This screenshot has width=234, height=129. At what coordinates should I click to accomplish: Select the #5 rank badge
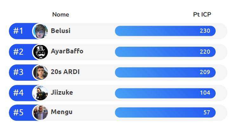[x=18, y=112]
